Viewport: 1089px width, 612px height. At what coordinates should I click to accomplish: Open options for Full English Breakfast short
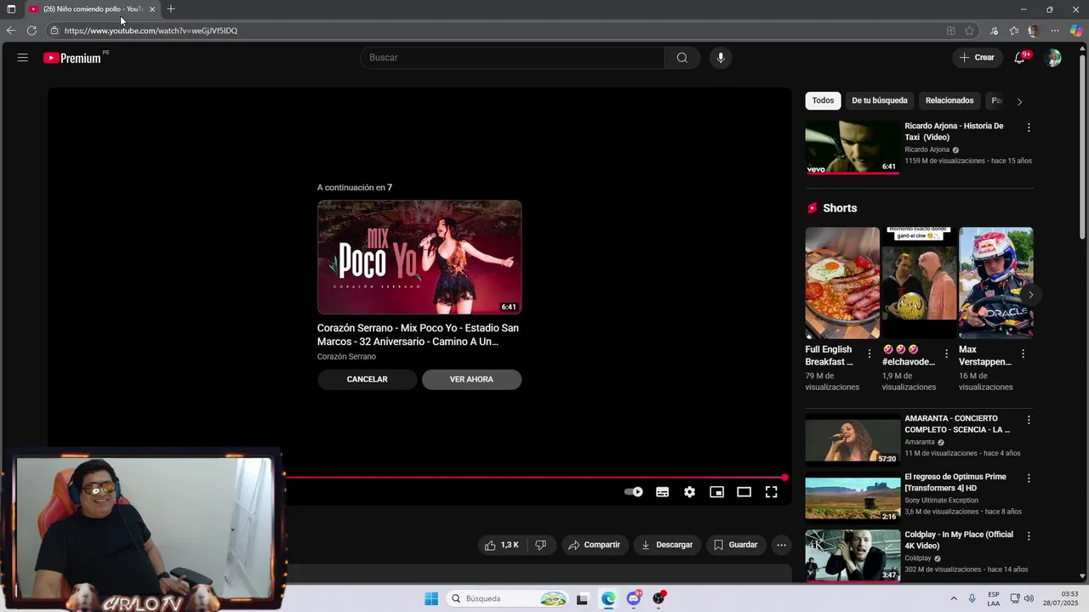[x=869, y=354]
